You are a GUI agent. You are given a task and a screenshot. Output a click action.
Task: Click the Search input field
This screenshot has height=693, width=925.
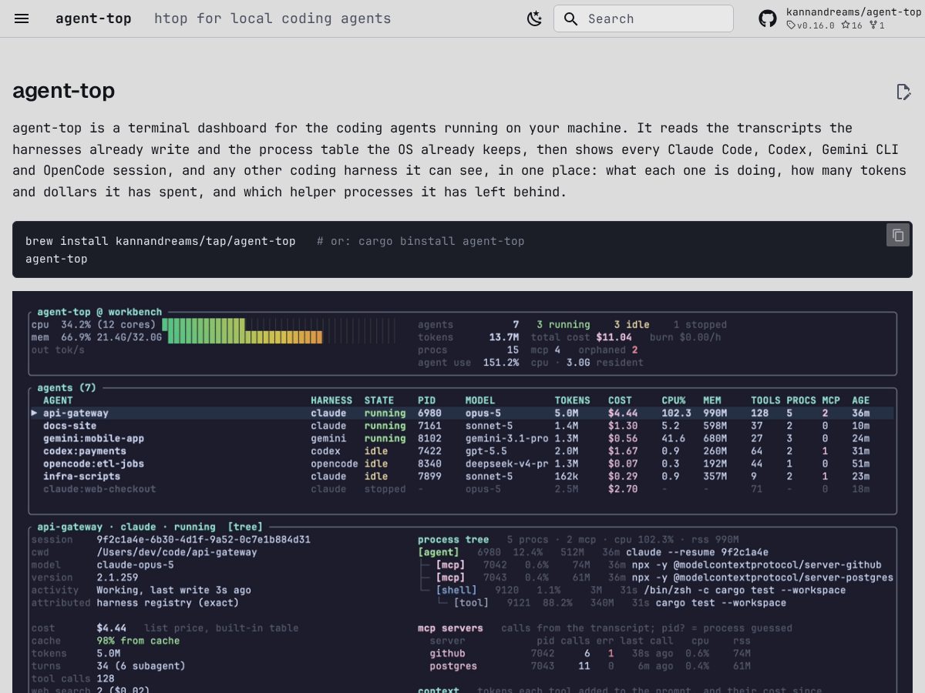click(x=644, y=18)
